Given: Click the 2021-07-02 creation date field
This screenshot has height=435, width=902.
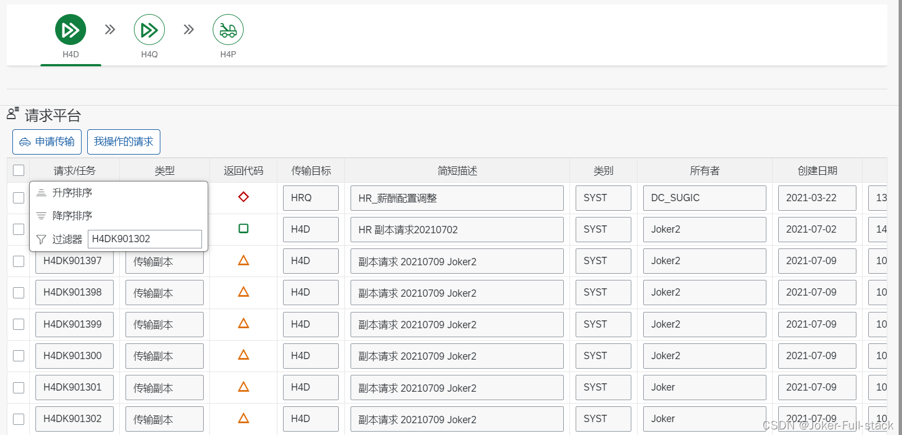Looking at the screenshot, I should point(817,229).
